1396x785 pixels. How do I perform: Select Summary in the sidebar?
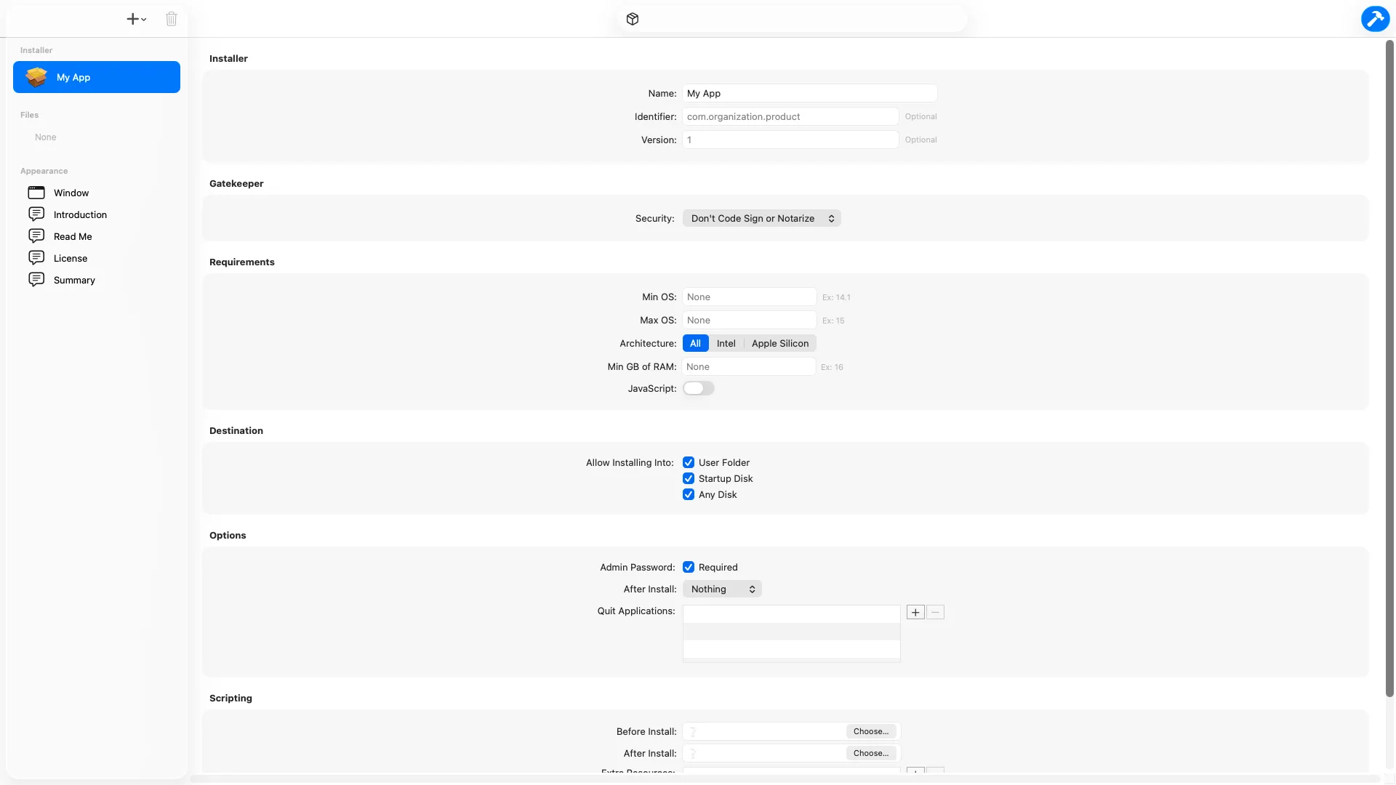coord(74,280)
